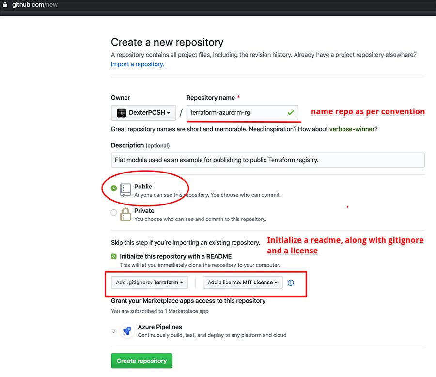Expand the Add .gitignore Terraform dropdown
This screenshot has height=377, width=436.
pyautogui.click(x=149, y=283)
